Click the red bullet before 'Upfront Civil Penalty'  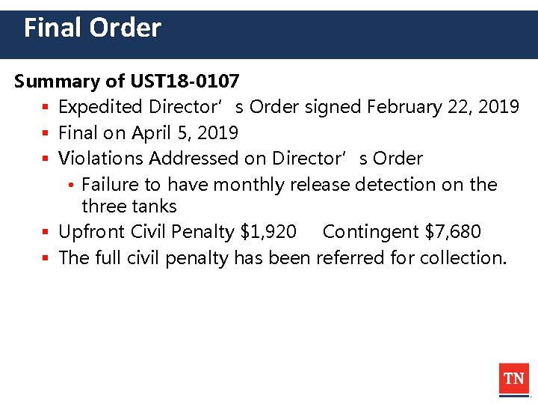pos(46,232)
